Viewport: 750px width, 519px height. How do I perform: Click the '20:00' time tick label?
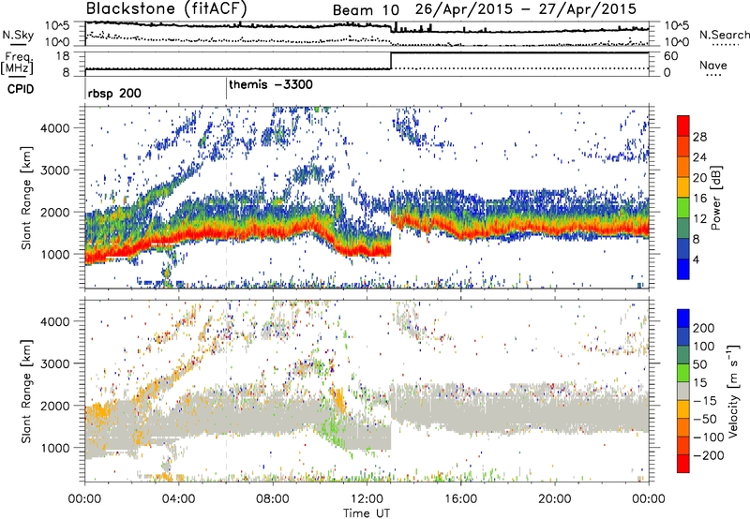click(554, 499)
